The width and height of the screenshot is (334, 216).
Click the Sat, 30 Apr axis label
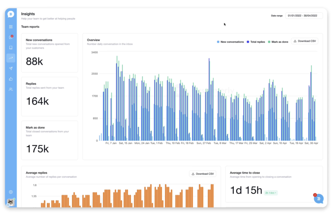pyautogui.click(x=311, y=143)
